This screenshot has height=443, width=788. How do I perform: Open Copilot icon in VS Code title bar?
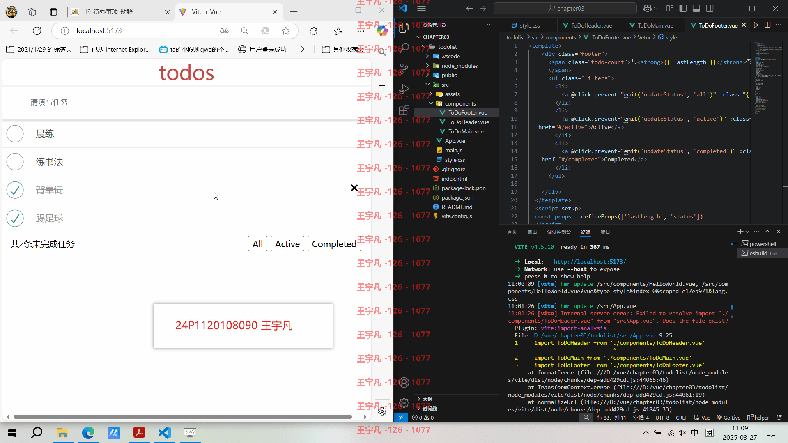tap(648, 8)
